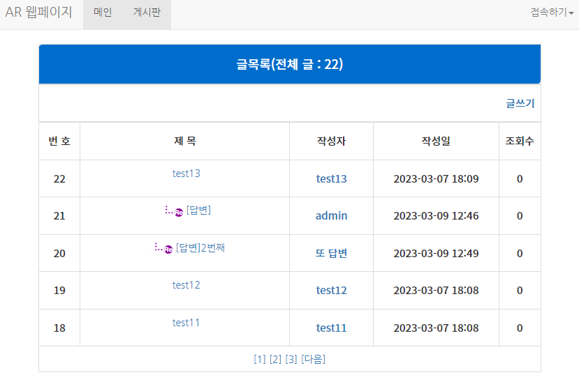Click post number 21 cell

pyautogui.click(x=59, y=215)
